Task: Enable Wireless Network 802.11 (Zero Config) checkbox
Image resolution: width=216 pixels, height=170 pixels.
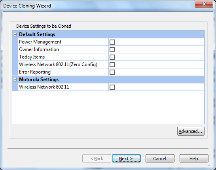Action: tap(112, 64)
